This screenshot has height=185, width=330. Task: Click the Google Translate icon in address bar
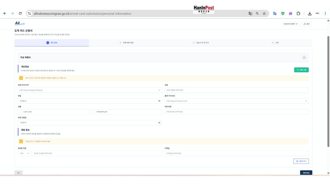[250, 14]
